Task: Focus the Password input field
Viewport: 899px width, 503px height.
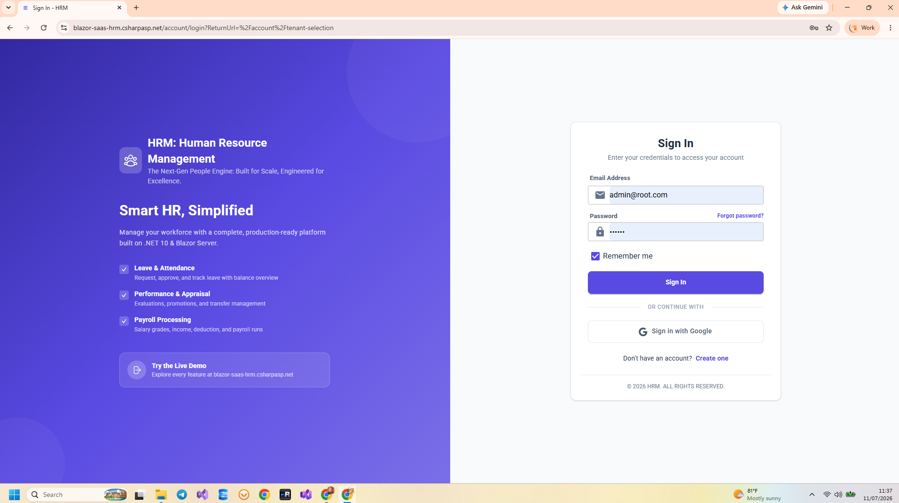Action: click(675, 232)
